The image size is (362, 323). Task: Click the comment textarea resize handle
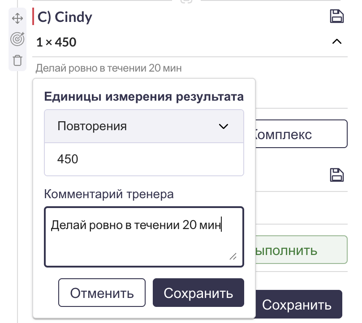tap(233, 256)
